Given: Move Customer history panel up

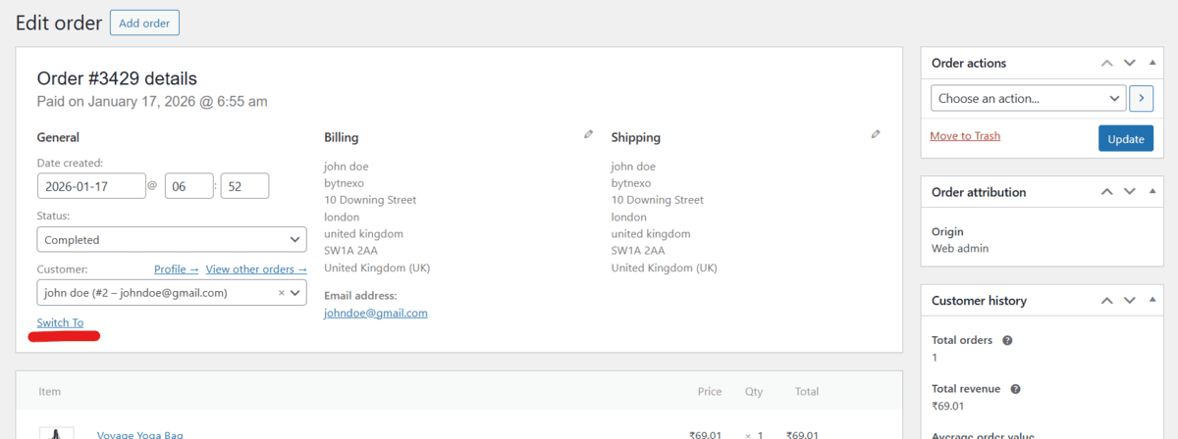Looking at the screenshot, I should pos(1107,301).
